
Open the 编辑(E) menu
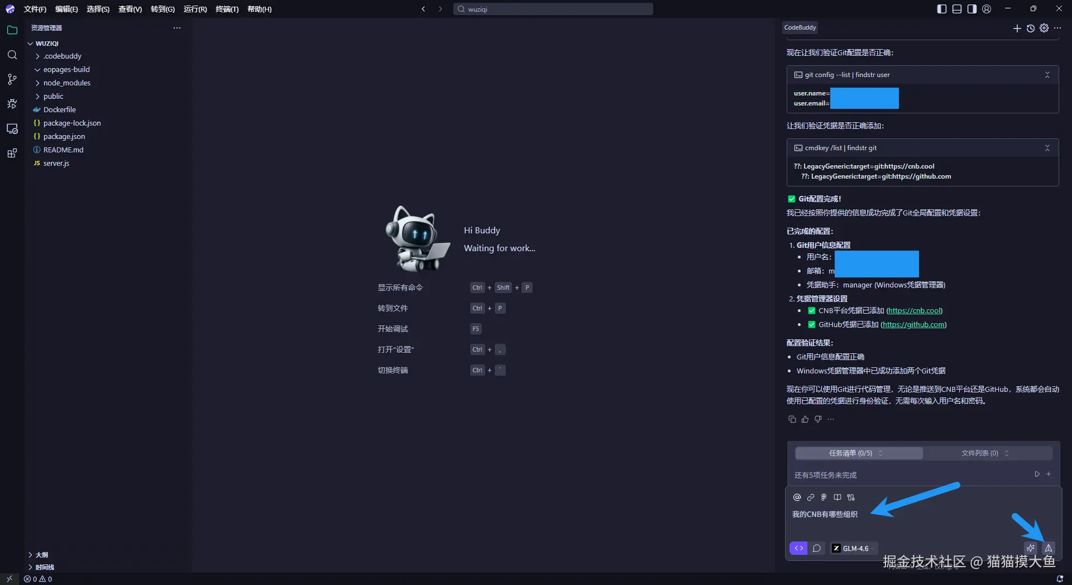click(x=66, y=9)
